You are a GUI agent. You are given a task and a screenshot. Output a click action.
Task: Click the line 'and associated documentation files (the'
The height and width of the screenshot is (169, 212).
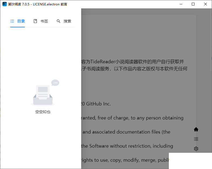click(126, 132)
